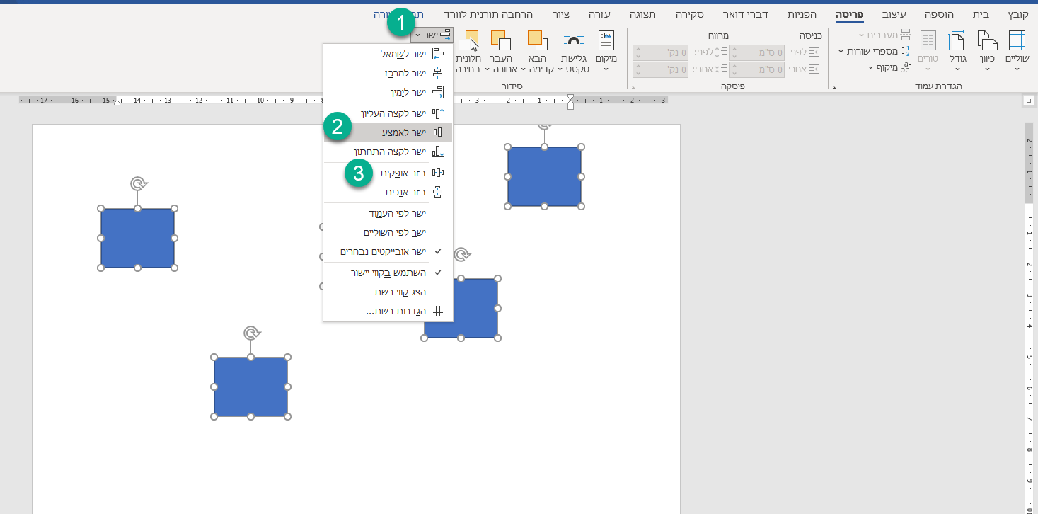Toggle Align Selected Objects (ישר אובייקטים נבחרים)

click(388, 251)
